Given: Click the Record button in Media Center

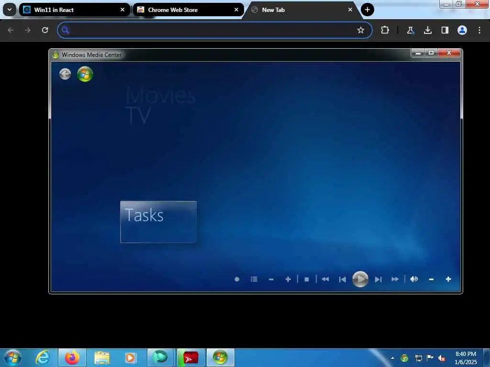Looking at the screenshot, I should pos(237,279).
